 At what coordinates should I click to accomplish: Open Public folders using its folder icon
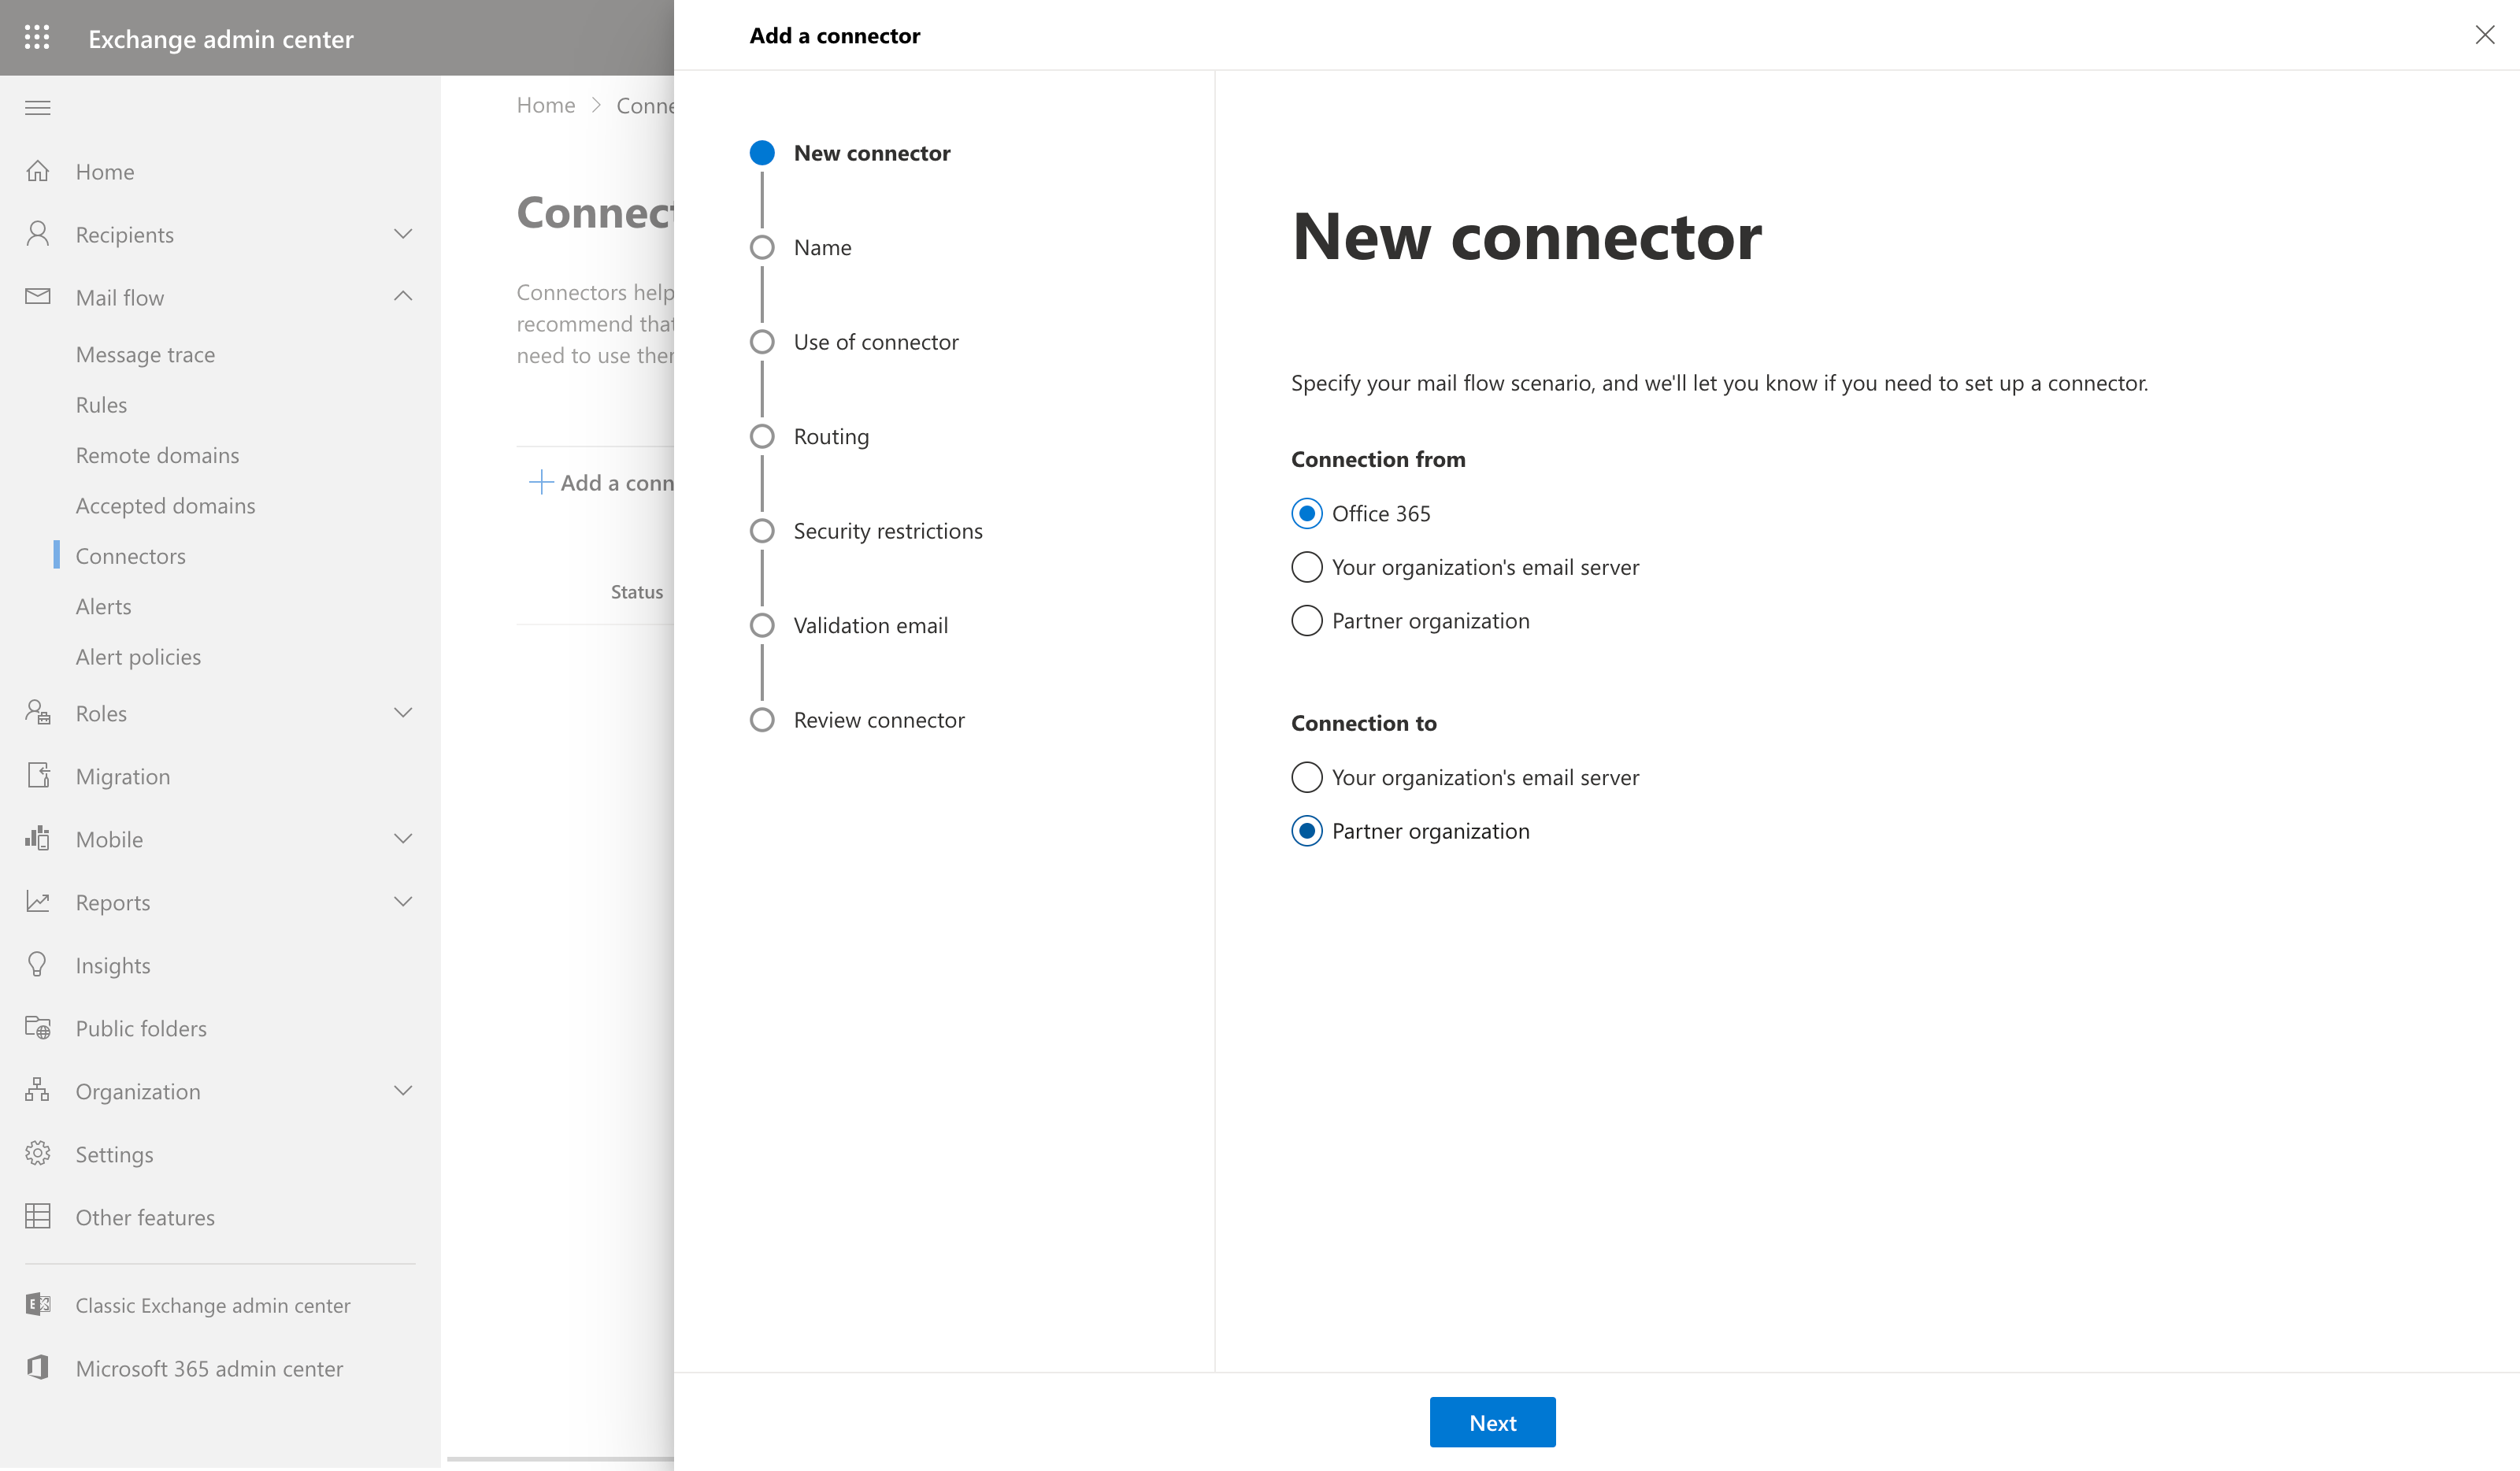(37, 1027)
